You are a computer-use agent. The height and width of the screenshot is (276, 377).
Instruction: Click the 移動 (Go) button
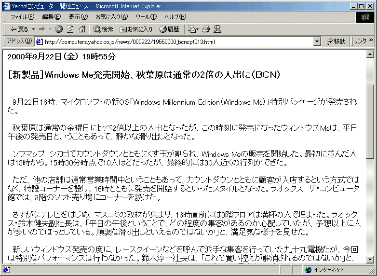coord(336,41)
